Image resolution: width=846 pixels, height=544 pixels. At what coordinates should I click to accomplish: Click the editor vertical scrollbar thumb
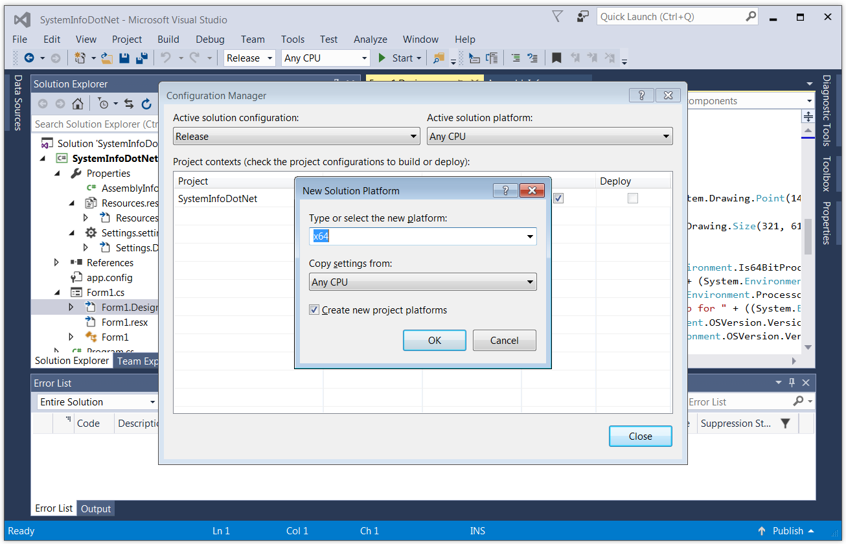(x=808, y=236)
